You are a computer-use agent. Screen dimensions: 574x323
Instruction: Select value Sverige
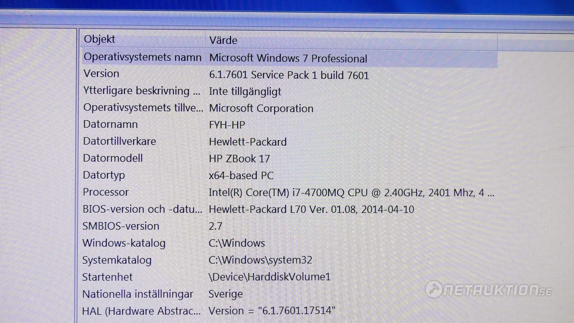(x=226, y=294)
